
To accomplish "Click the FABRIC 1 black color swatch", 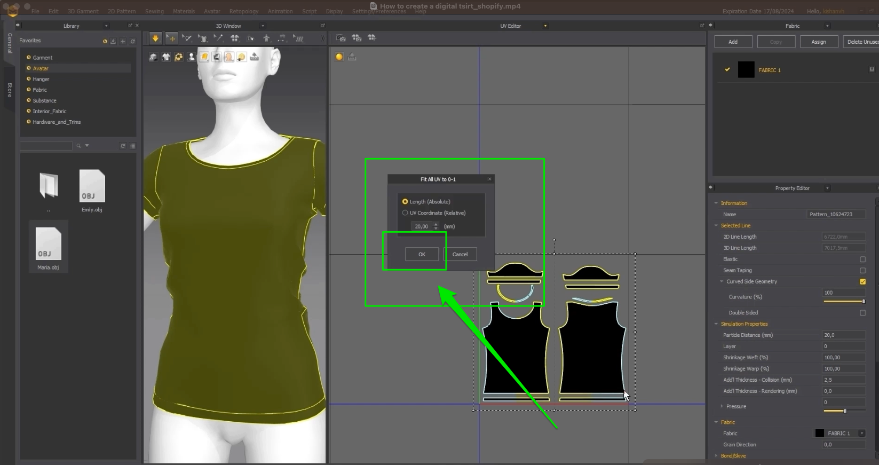I will (x=746, y=69).
